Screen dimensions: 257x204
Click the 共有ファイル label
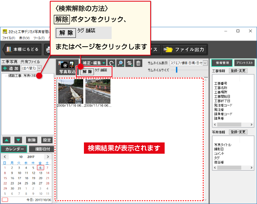pyautogui.click(x=30, y=62)
